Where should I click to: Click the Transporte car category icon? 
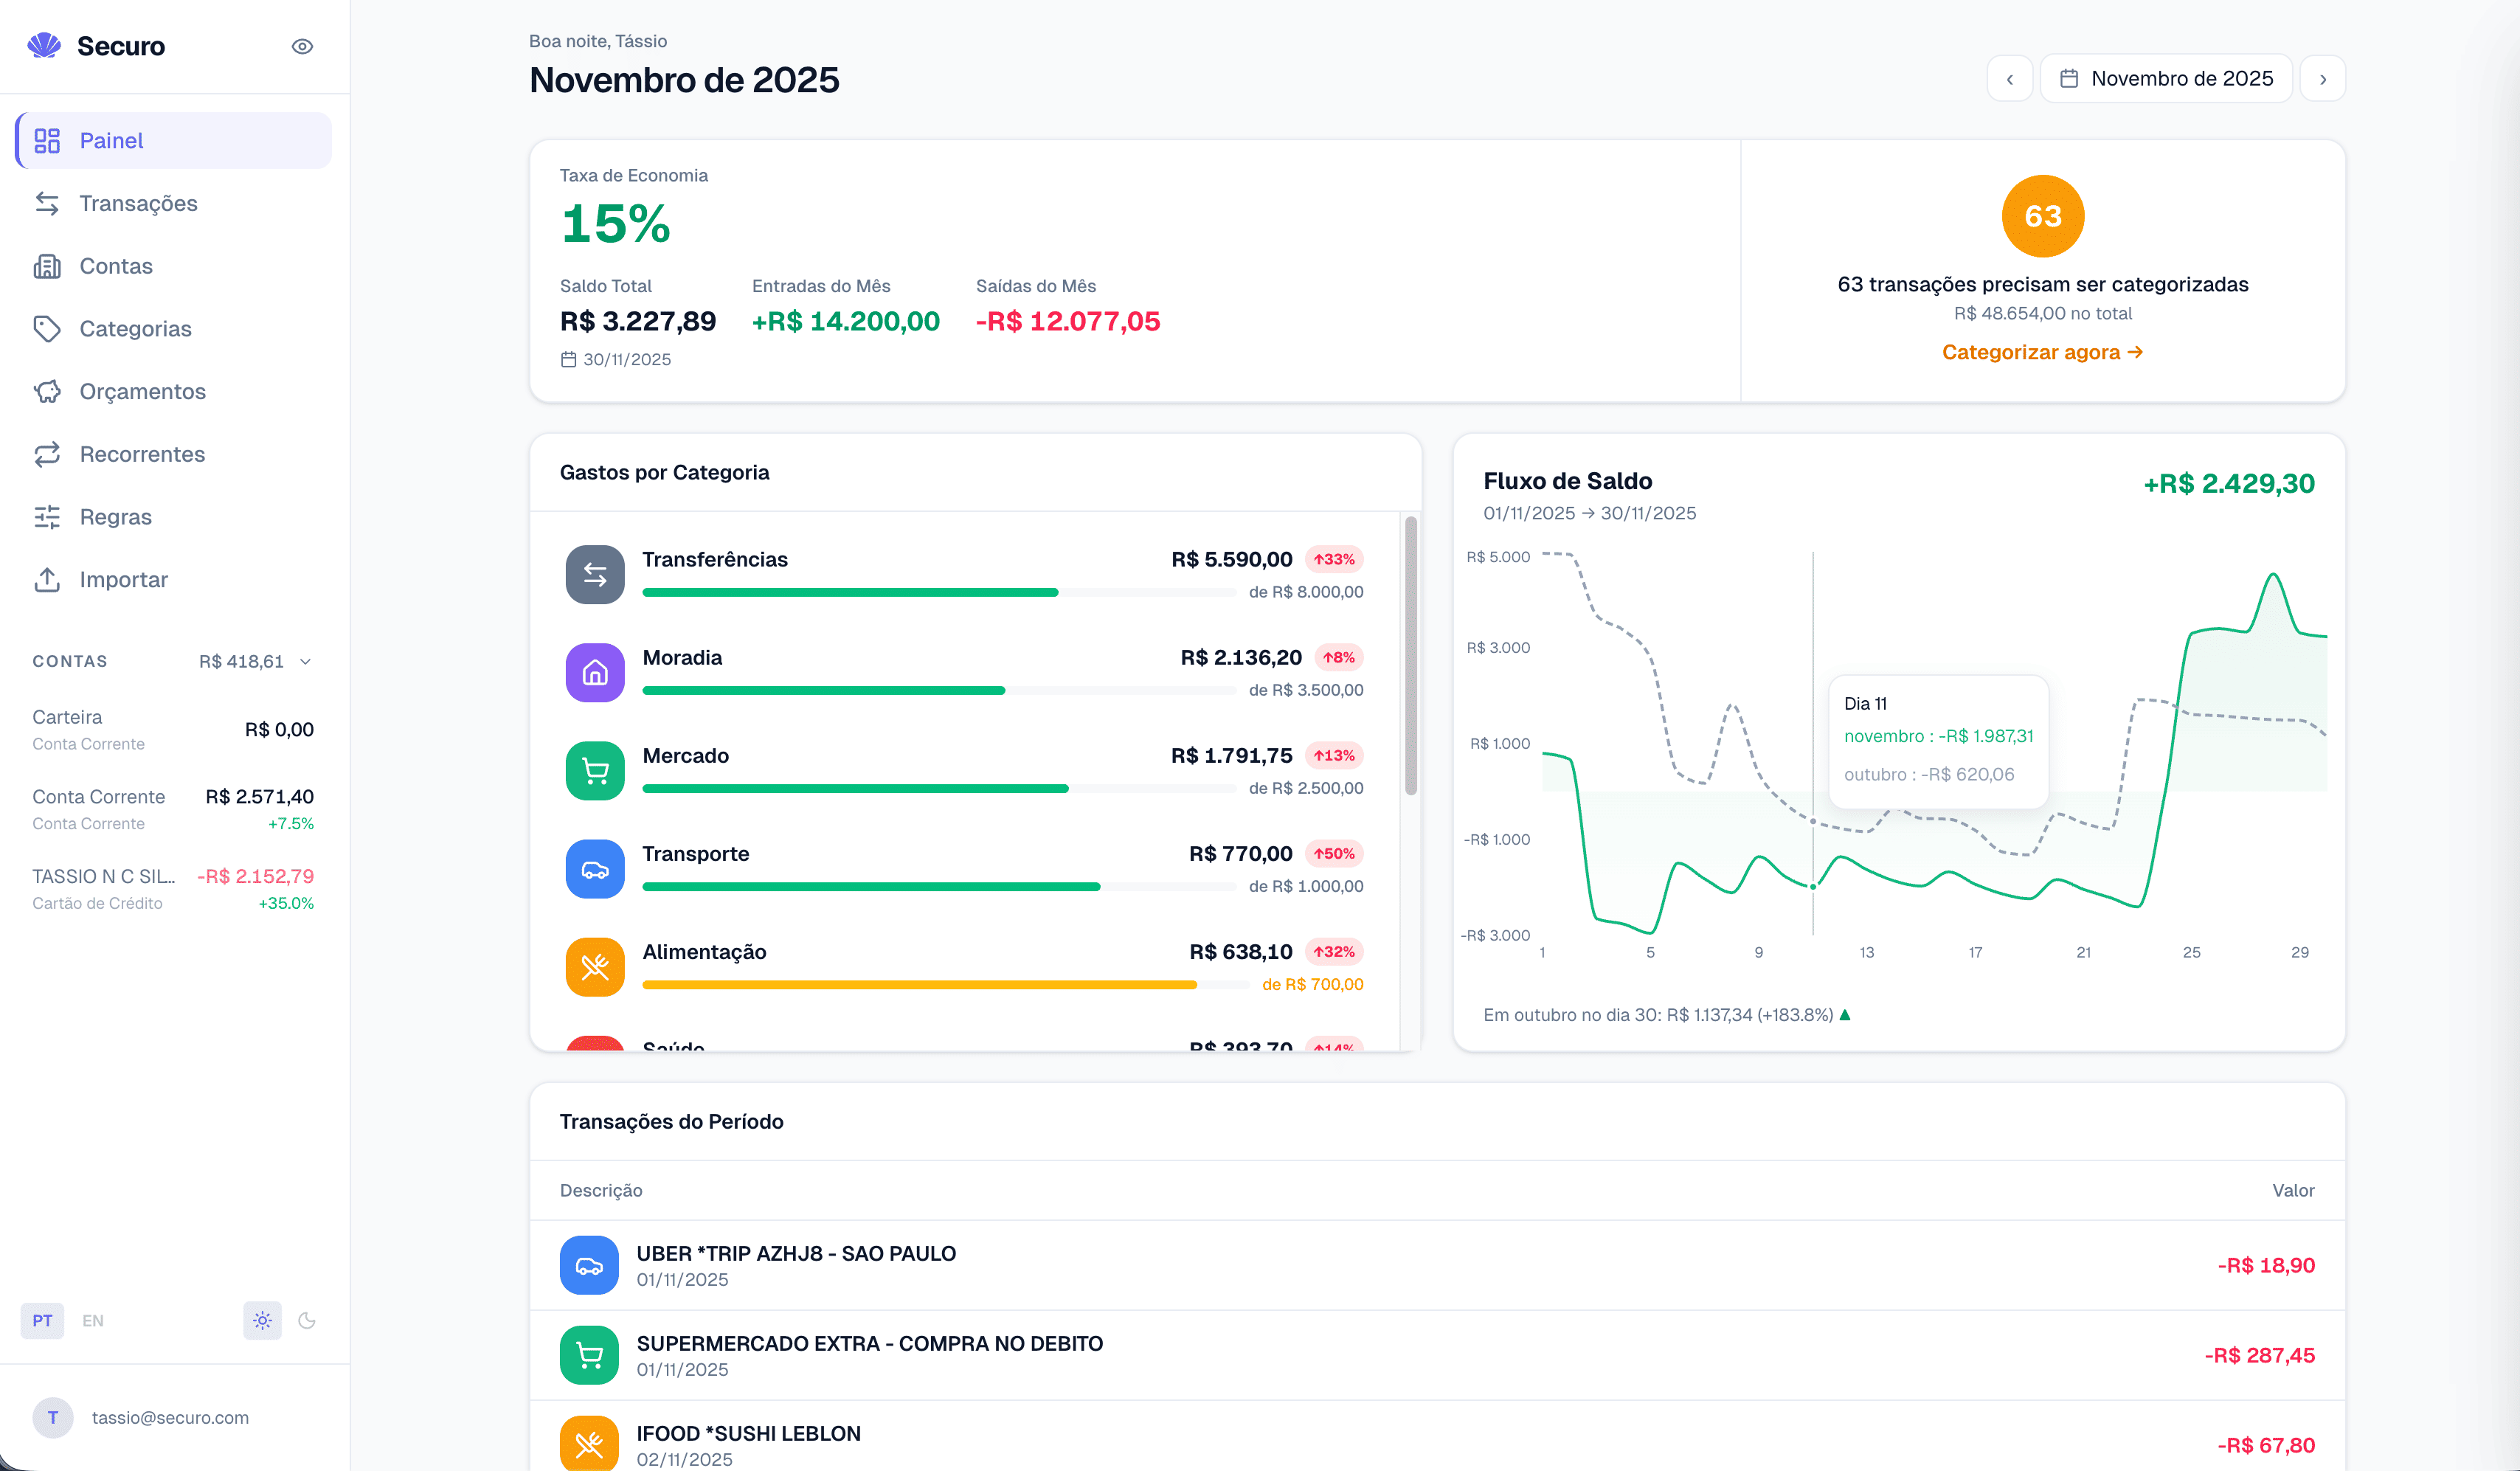(595, 868)
